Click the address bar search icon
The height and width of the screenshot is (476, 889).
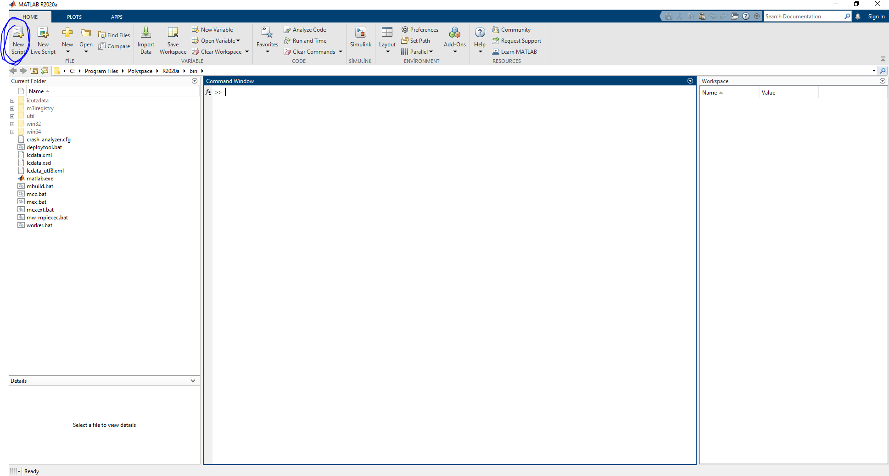883,71
